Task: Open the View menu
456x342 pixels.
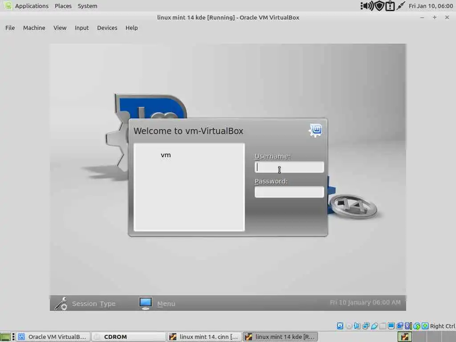Action: click(60, 28)
